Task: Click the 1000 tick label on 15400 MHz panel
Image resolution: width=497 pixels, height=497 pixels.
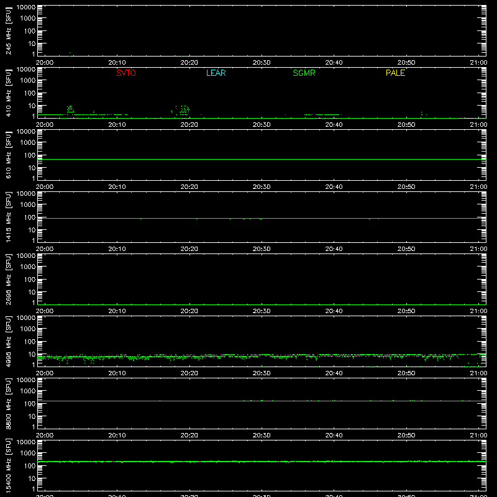Action: point(28,454)
